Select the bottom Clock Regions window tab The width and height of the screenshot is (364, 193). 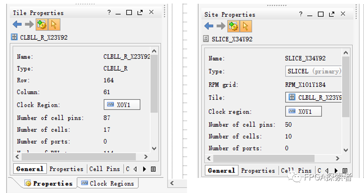108,183
